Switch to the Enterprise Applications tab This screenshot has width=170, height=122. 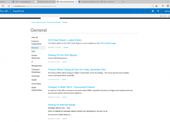(x=89, y=2)
